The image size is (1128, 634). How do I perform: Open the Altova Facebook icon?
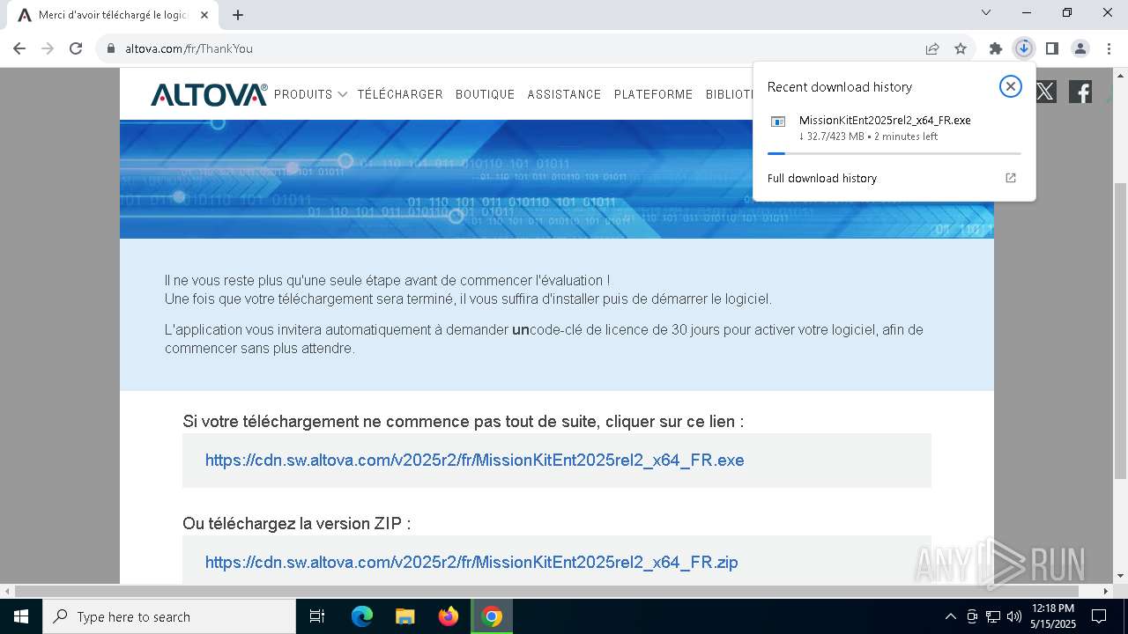point(1080,92)
